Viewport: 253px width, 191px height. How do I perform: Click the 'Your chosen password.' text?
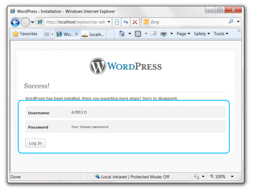tap(90, 127)
